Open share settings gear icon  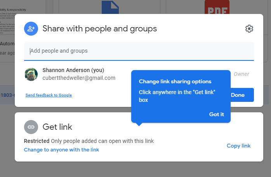click(249, 29)
